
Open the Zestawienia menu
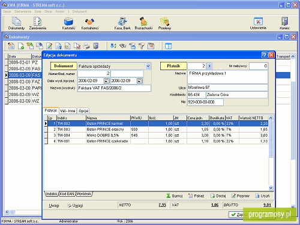click(23, 11)
